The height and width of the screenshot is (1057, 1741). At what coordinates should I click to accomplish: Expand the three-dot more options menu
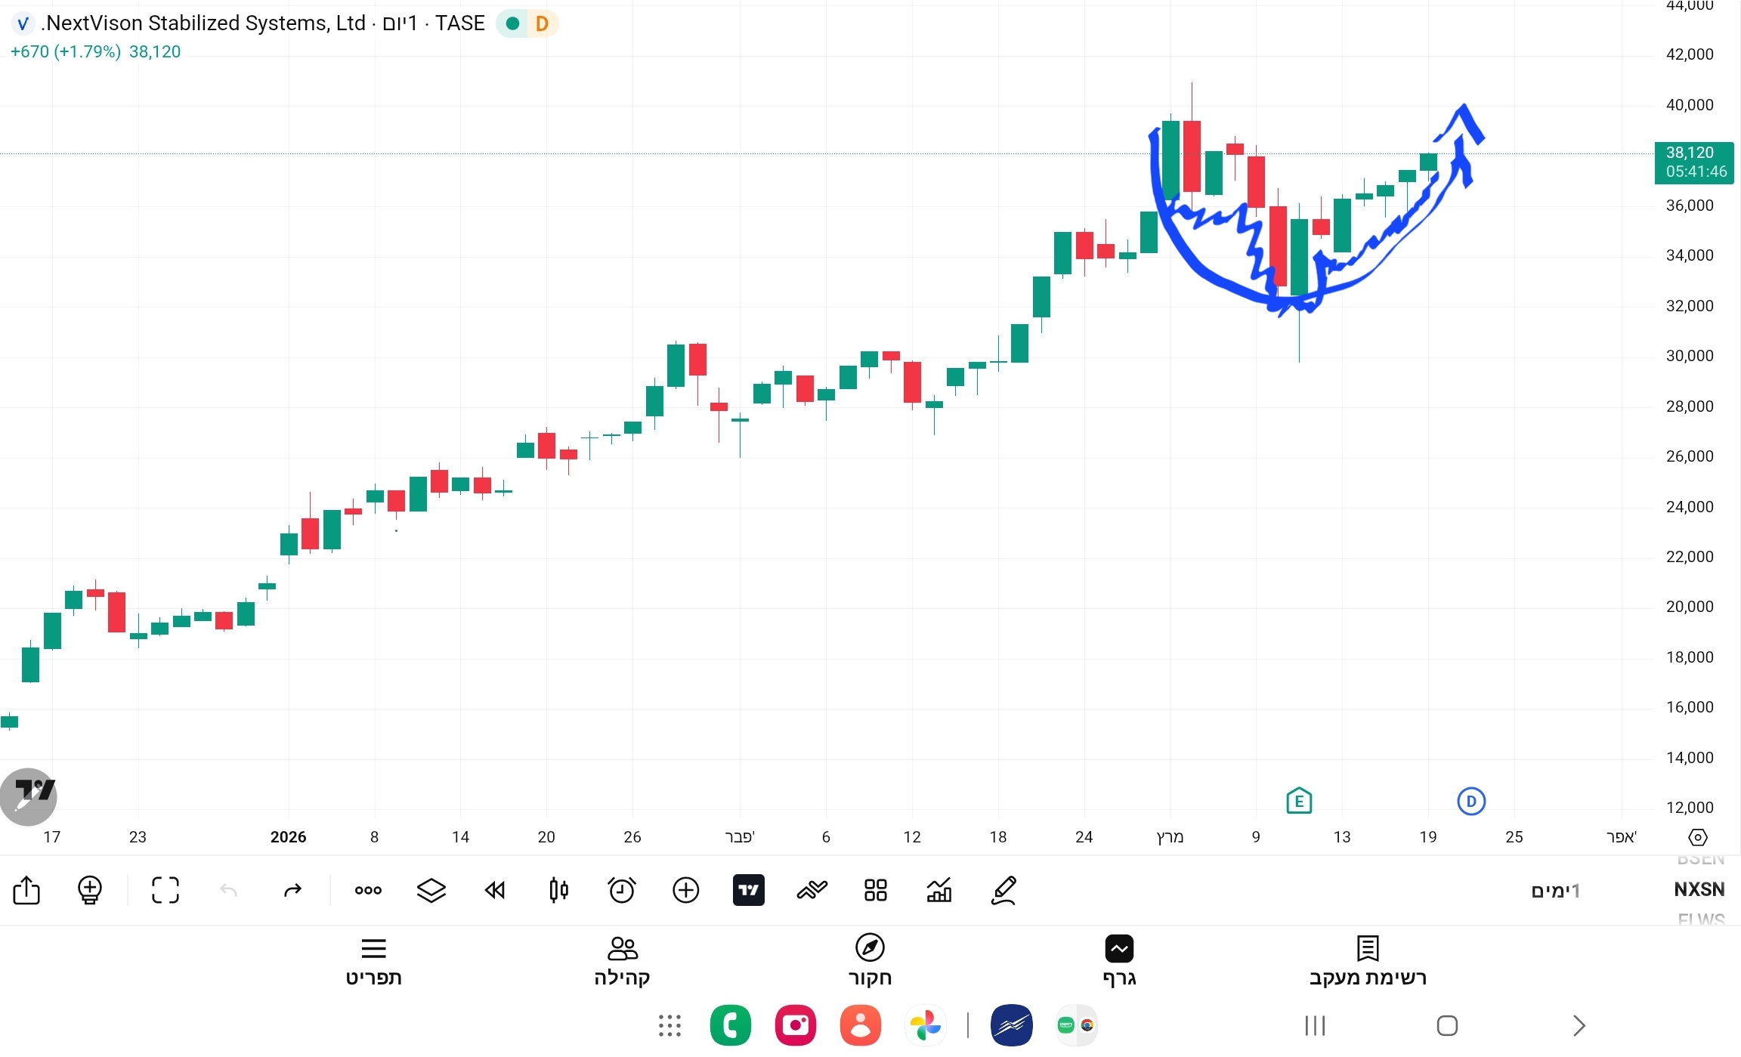(x=368, y=890)
